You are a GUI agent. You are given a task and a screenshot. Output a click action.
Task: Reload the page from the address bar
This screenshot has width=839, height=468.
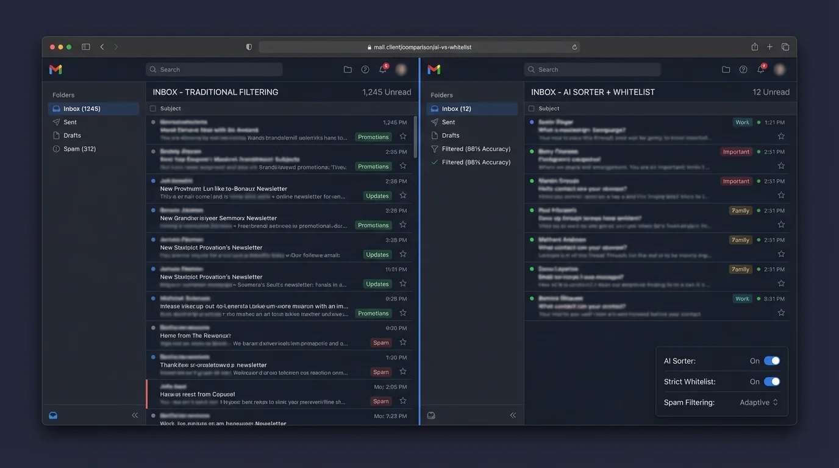[x=574, y=46]
